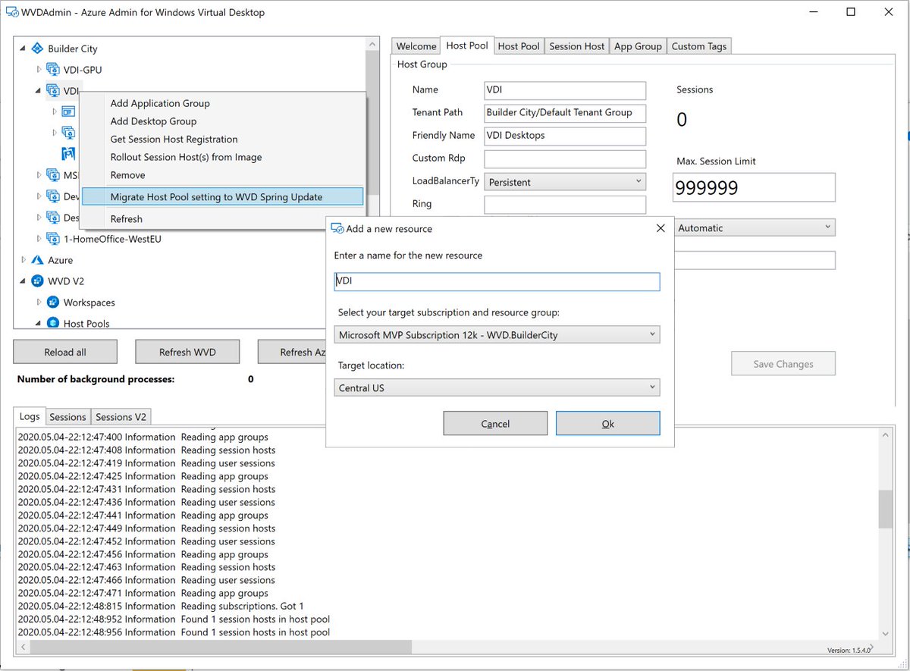Image resolution: width=910 pixels, height=671 pixels.
Task: Expand the Workspaces tree node
Action: pos(39,302)
